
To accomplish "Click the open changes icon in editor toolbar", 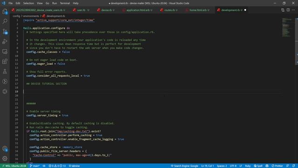I will coord(283,10).
